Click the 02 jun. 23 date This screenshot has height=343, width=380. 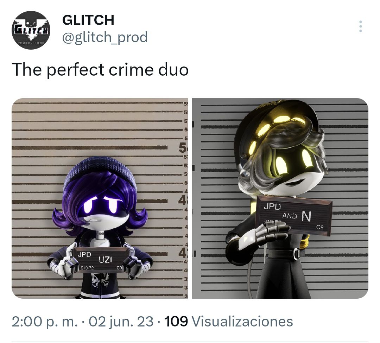pos(121,322)
